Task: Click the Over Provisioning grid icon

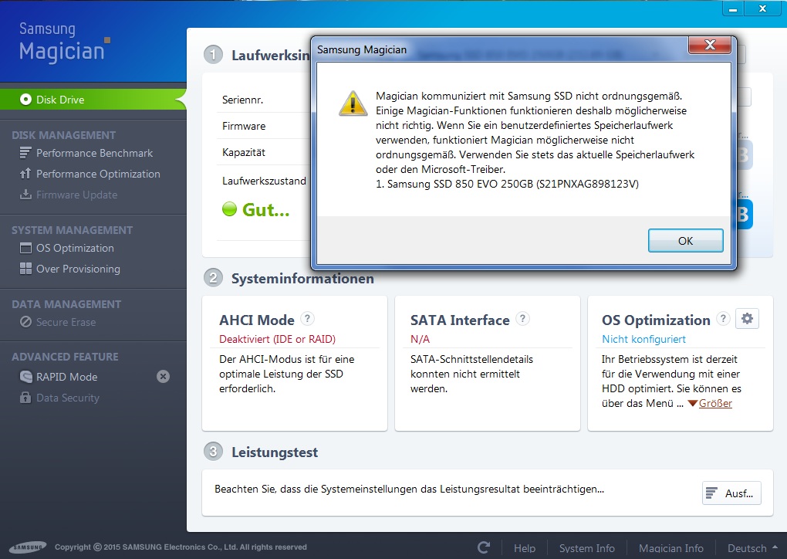Action: [x=25, y=269]
